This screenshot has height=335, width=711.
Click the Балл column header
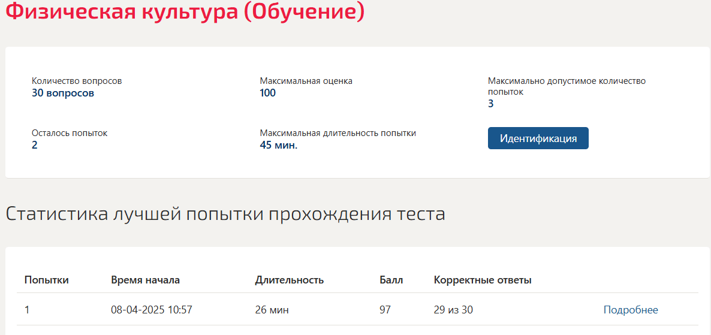click(x=391, y=280)
